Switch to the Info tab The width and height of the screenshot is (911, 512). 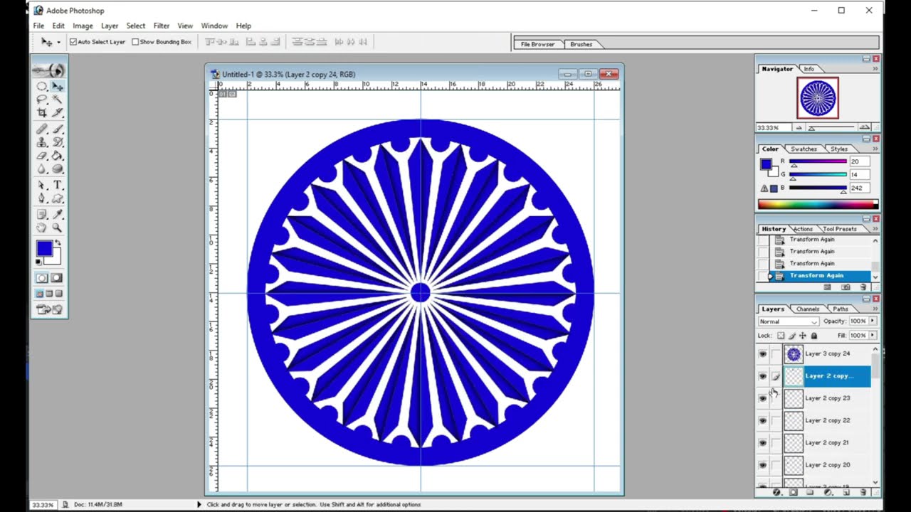(x=809, y=69)
